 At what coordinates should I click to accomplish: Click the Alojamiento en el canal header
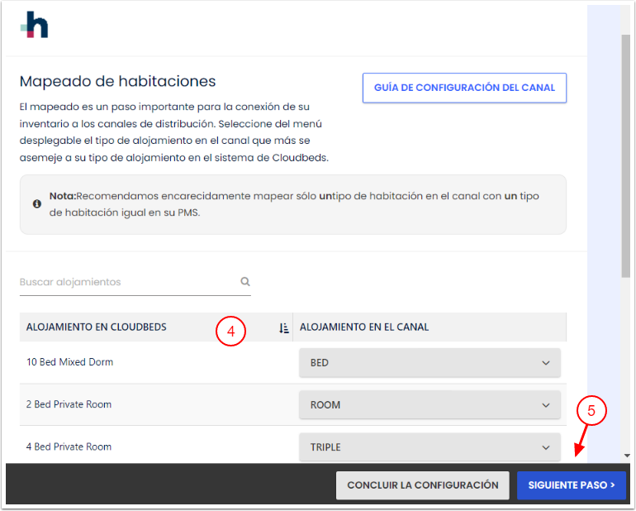click(x=364, y=327)
